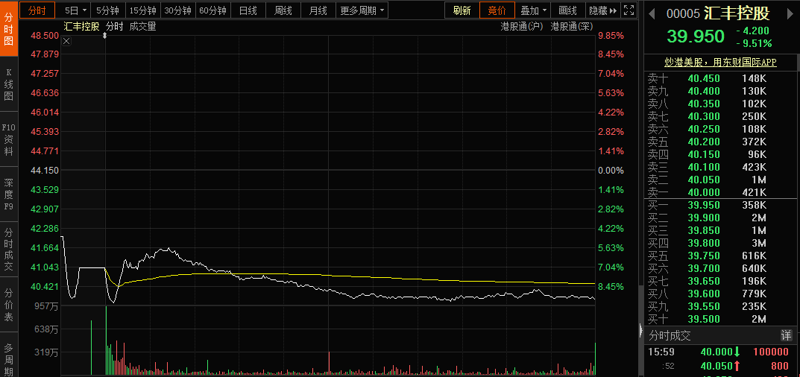Image resolution: width=800 pixels, height=377 pixels.
Task: Open the 分时成交 sidebar tab
Action: click(x=9, y=250)
